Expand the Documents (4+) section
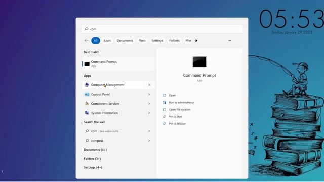 click(95, 150)
